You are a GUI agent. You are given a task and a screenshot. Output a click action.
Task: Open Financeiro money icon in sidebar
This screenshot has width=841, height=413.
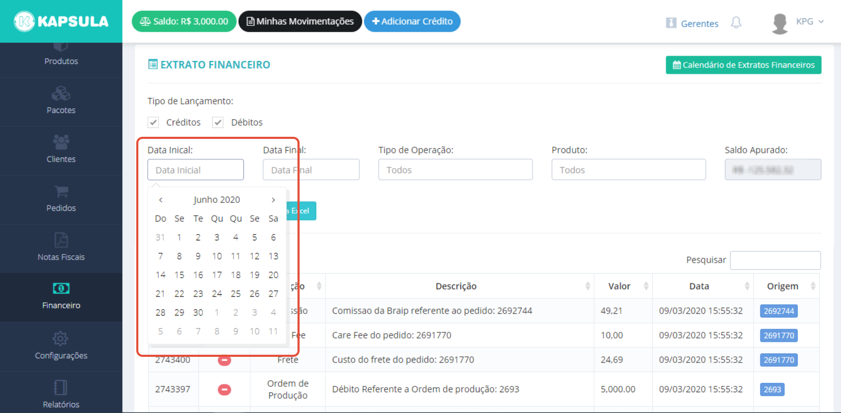point(61,288)
